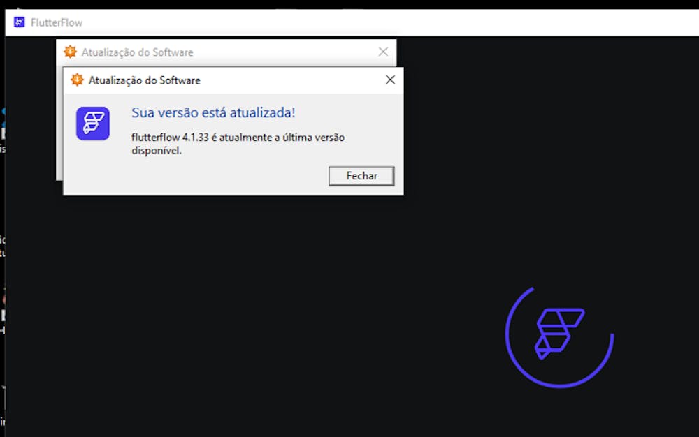
Task: Click the FlutterFlow loading logo
Action: (x=559, y=333)
